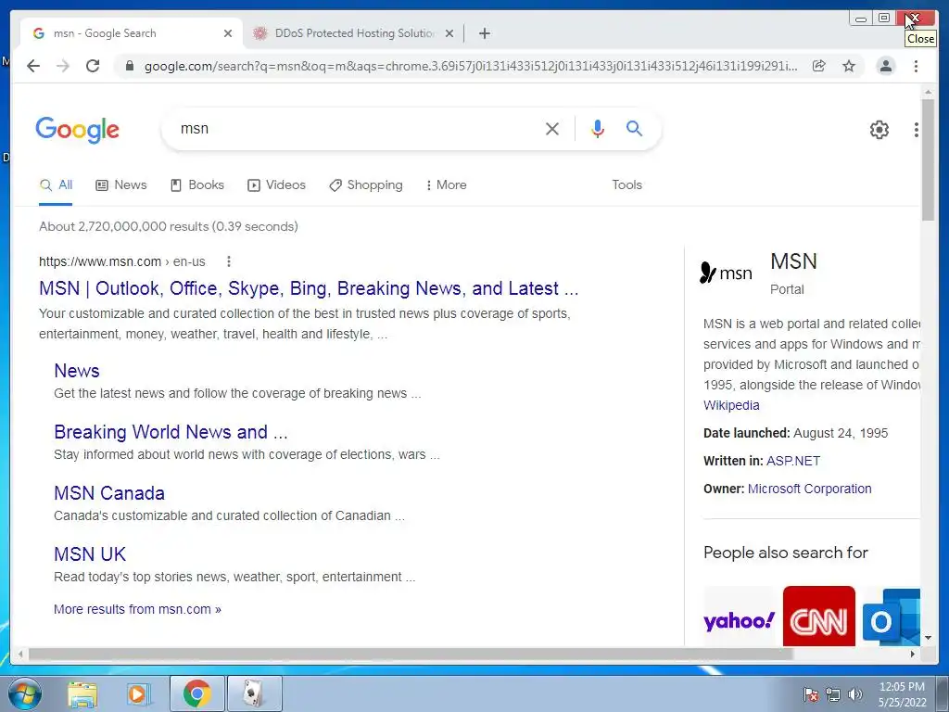Open network tray icon
This screenshot has height=712, width=949.
[833, 694]
